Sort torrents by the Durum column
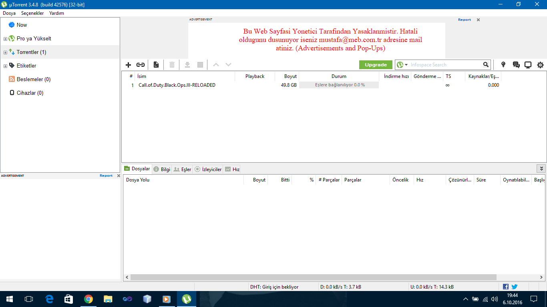This screenshot has width=547, height=307. click(339, 76)
